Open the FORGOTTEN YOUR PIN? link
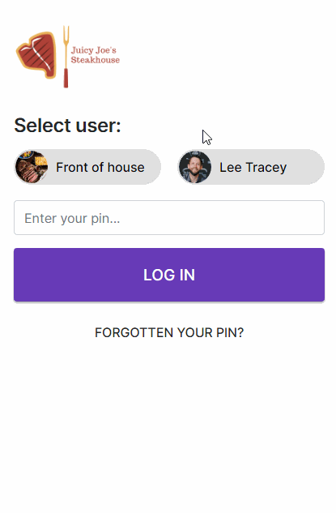Viewport: 336px width, 513px height. pos(169,333)
